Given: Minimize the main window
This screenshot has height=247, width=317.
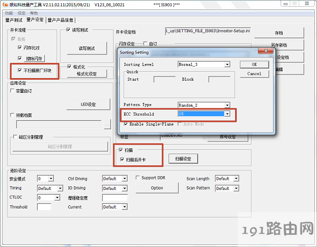Looking at the screenshot, I should [286, 4].
